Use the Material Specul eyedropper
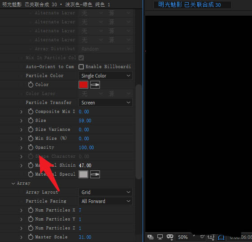Viewport: 252px width, 242px height. click(x=95, y=174)
